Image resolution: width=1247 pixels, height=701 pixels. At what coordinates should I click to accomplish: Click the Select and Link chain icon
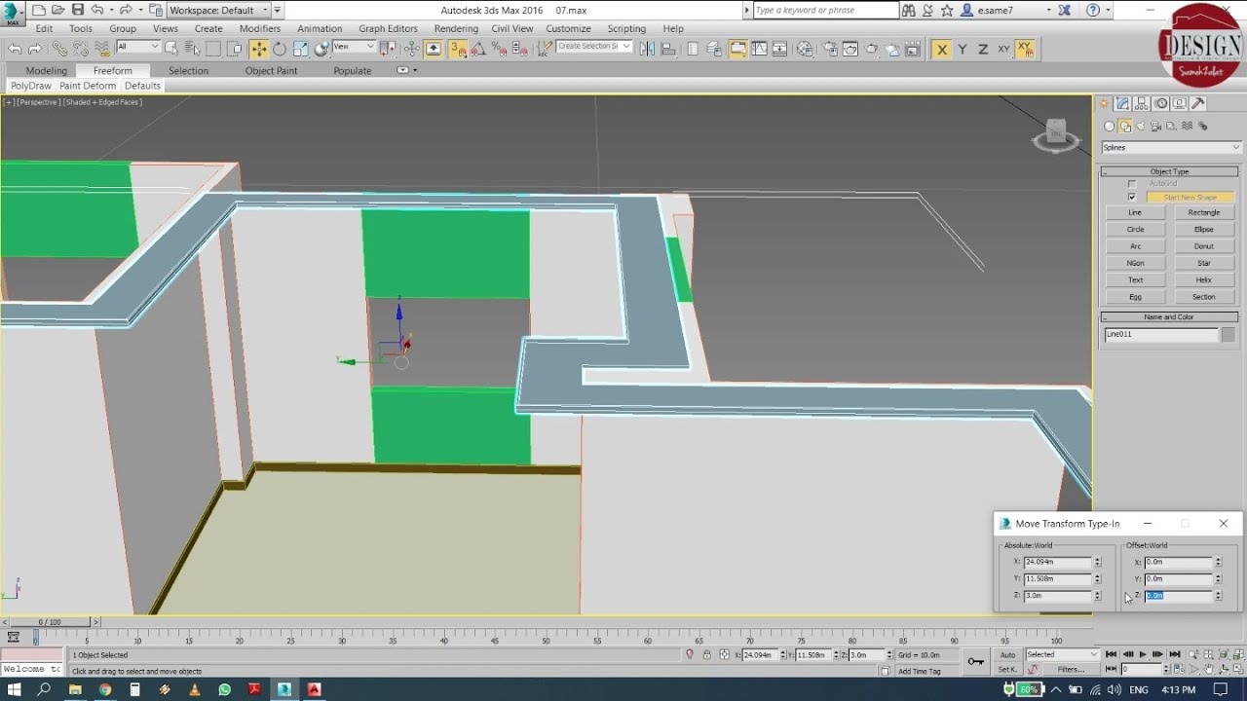(60, 49)
